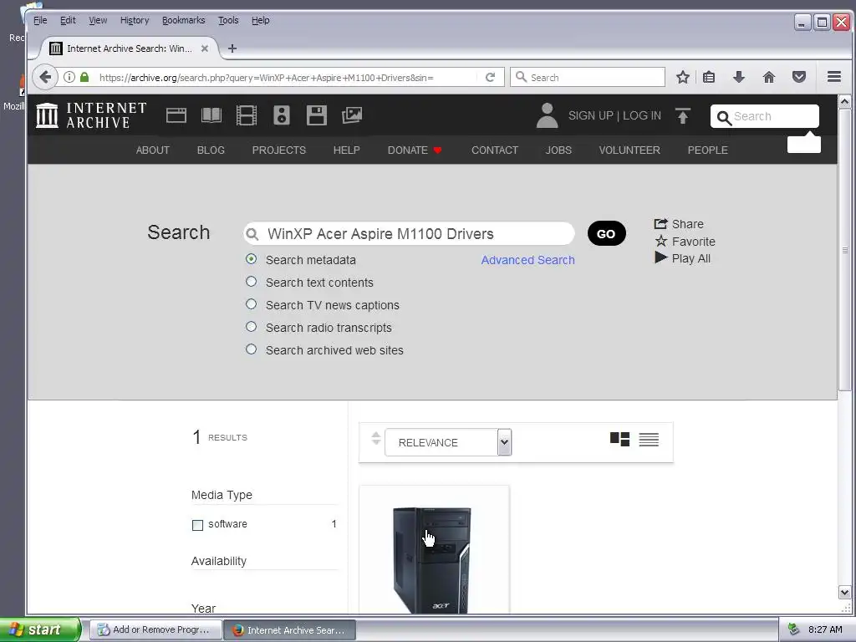Check the software media type filter
The height and width of the screenshot is (642, 856).
(x=197, y=525)
